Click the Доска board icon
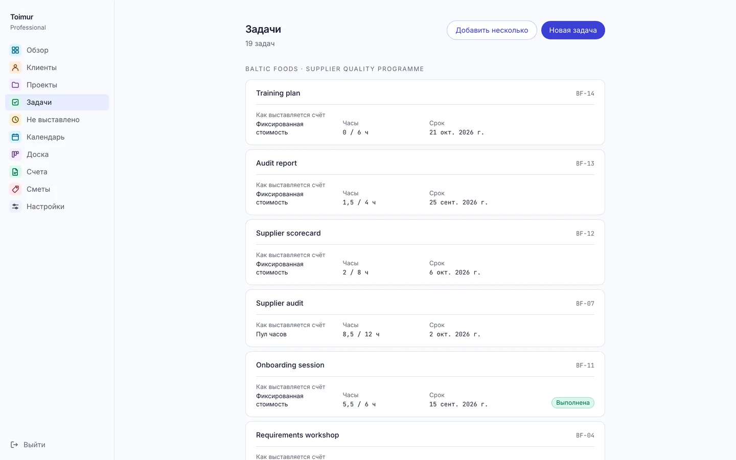736x460 pixels. pos(15,154)
